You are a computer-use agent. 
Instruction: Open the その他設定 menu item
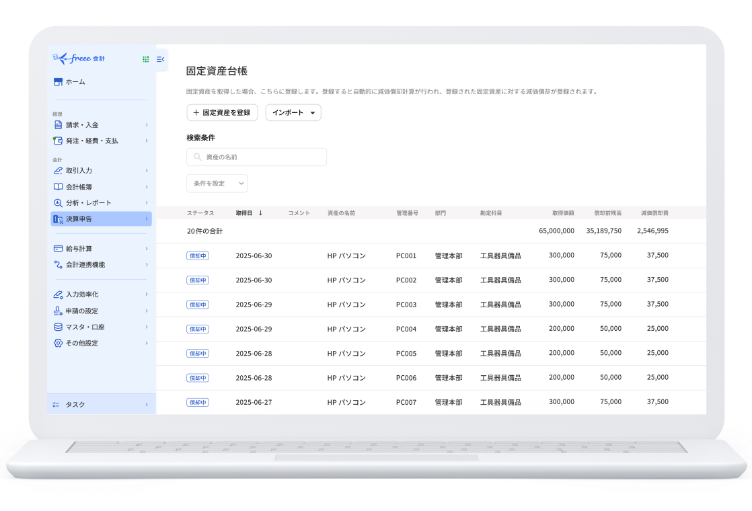pyautogui.click(x=101, y=343)
